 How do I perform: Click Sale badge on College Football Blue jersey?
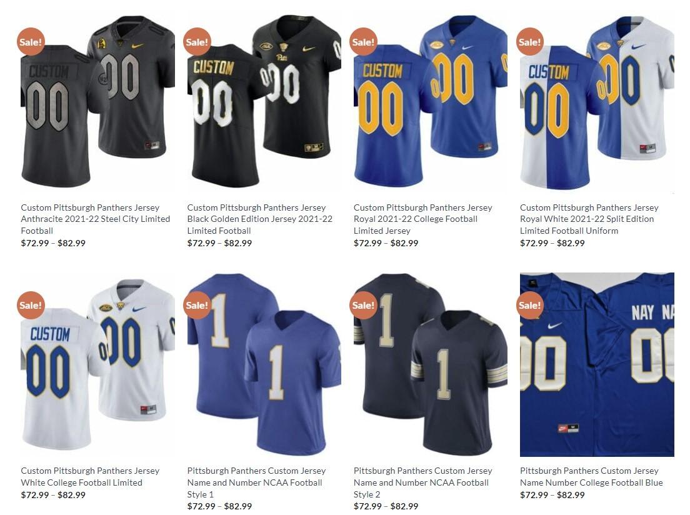tap(529, 305)
